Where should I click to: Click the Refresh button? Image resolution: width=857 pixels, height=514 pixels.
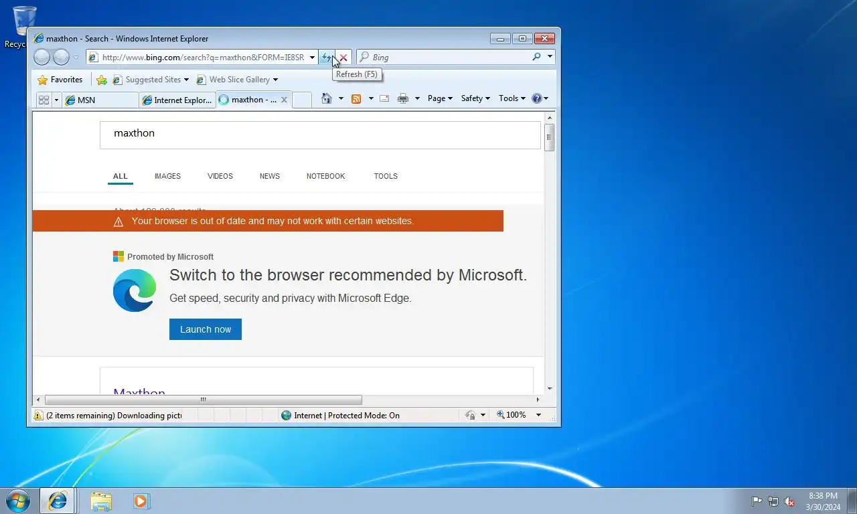click(327, 58)
